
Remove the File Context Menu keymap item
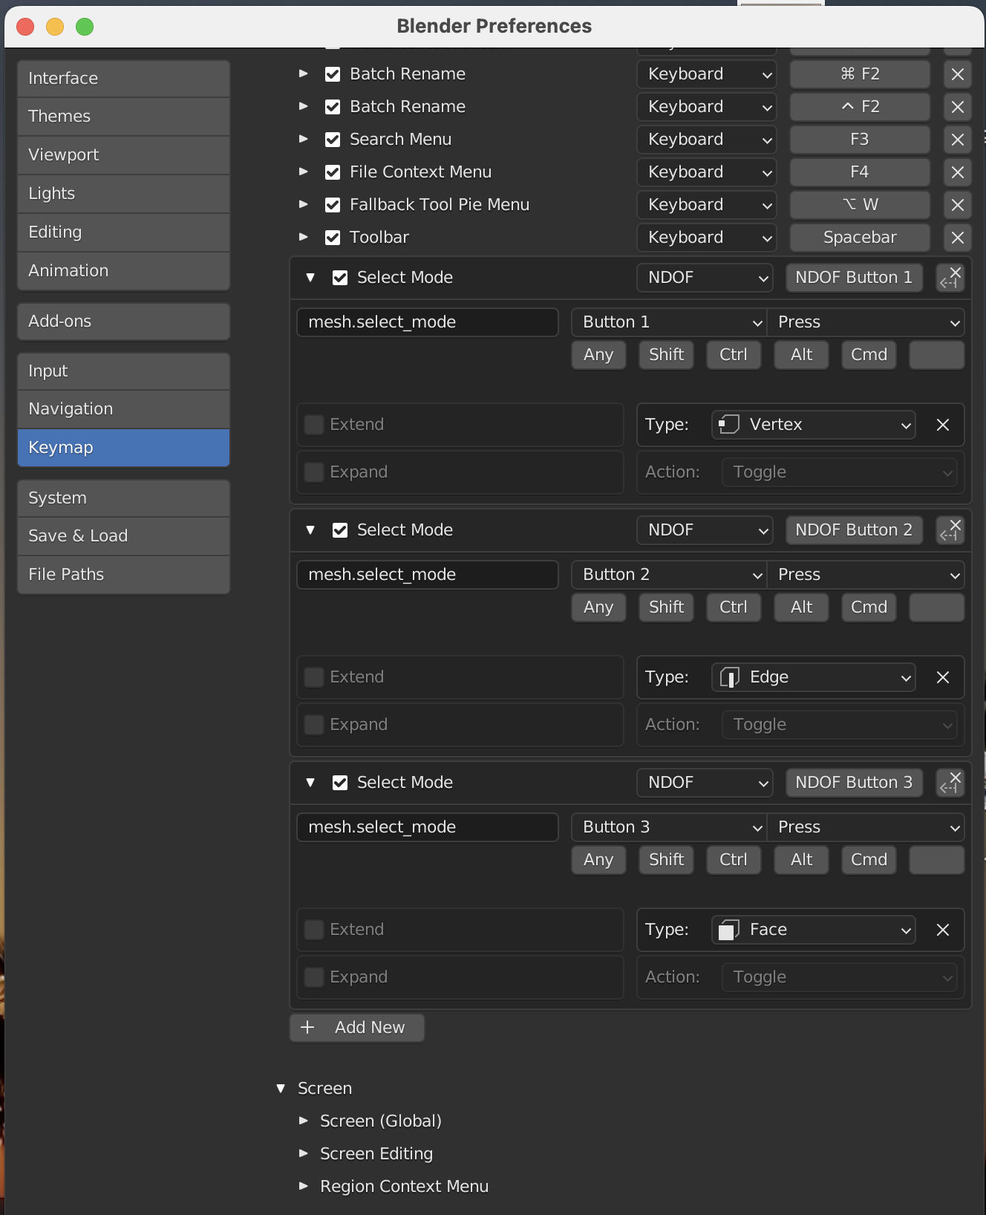pos(958,172)
